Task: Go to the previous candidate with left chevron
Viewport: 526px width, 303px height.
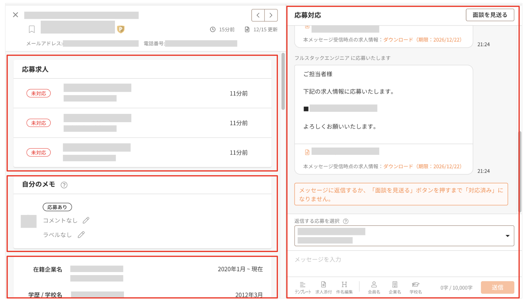Action: point(258,15)
